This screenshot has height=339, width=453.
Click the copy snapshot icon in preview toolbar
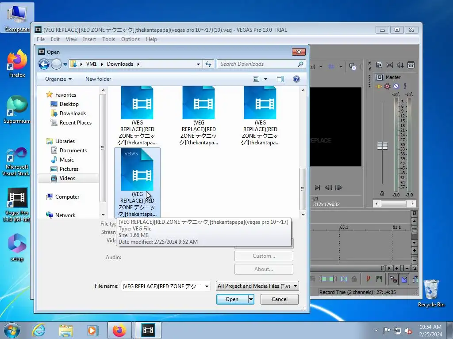click(353, 67)
